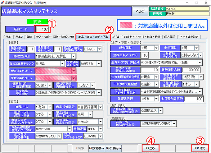
Task: Click the 店舗コード input field
Action: click(x=42, y=29)
